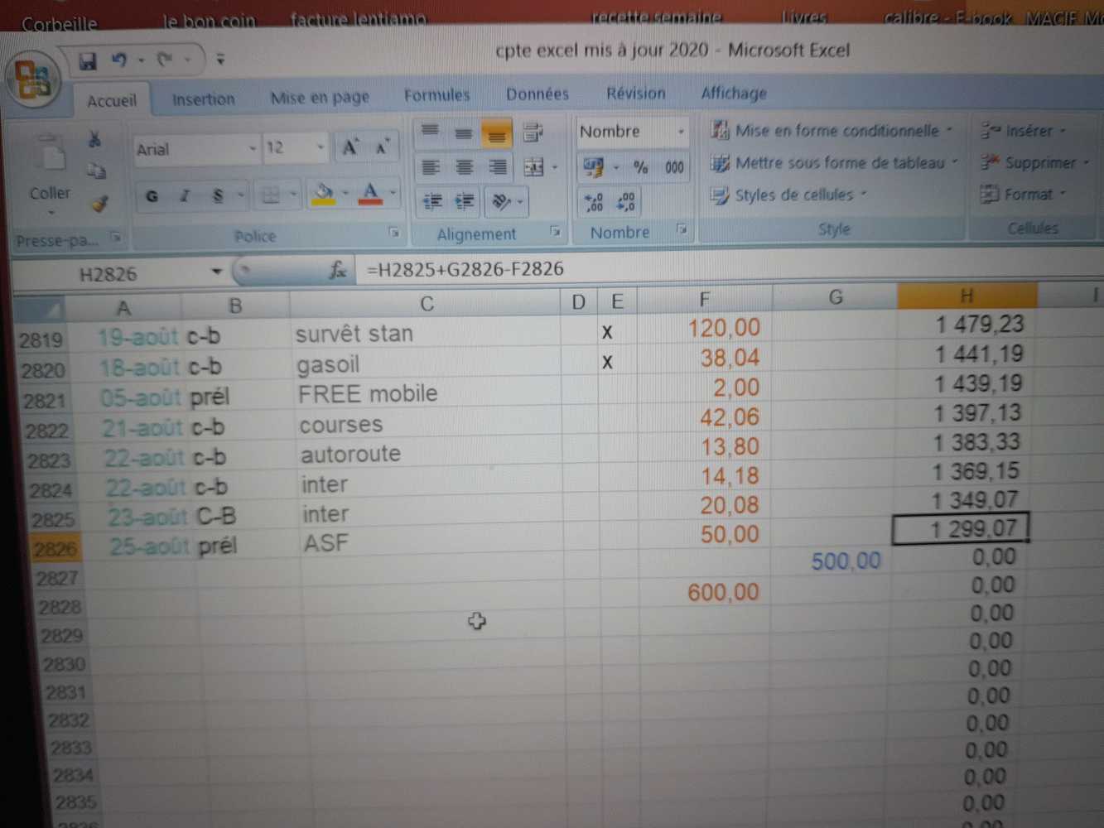Image resolution: width=1104 pixels, height=828 pixels.
Task: Redo the last undone action
Action: (x=165, y=59)
